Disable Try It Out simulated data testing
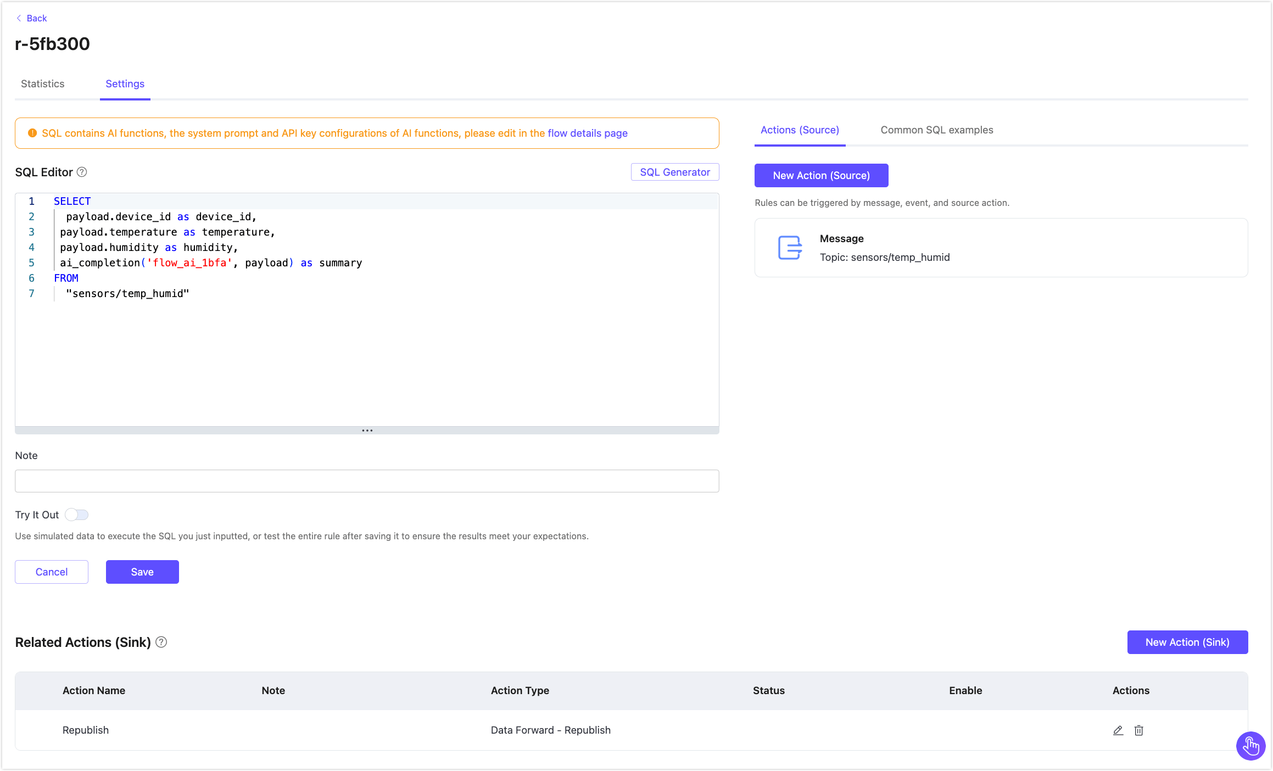This screenshot has width=1273, height=771. tap(76, 515)
